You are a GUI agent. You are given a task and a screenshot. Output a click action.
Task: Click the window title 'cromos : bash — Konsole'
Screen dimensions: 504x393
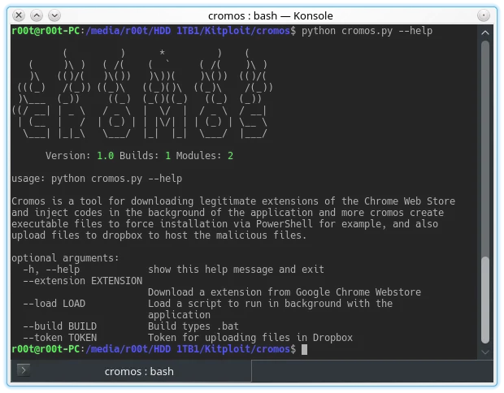[271, 15]
